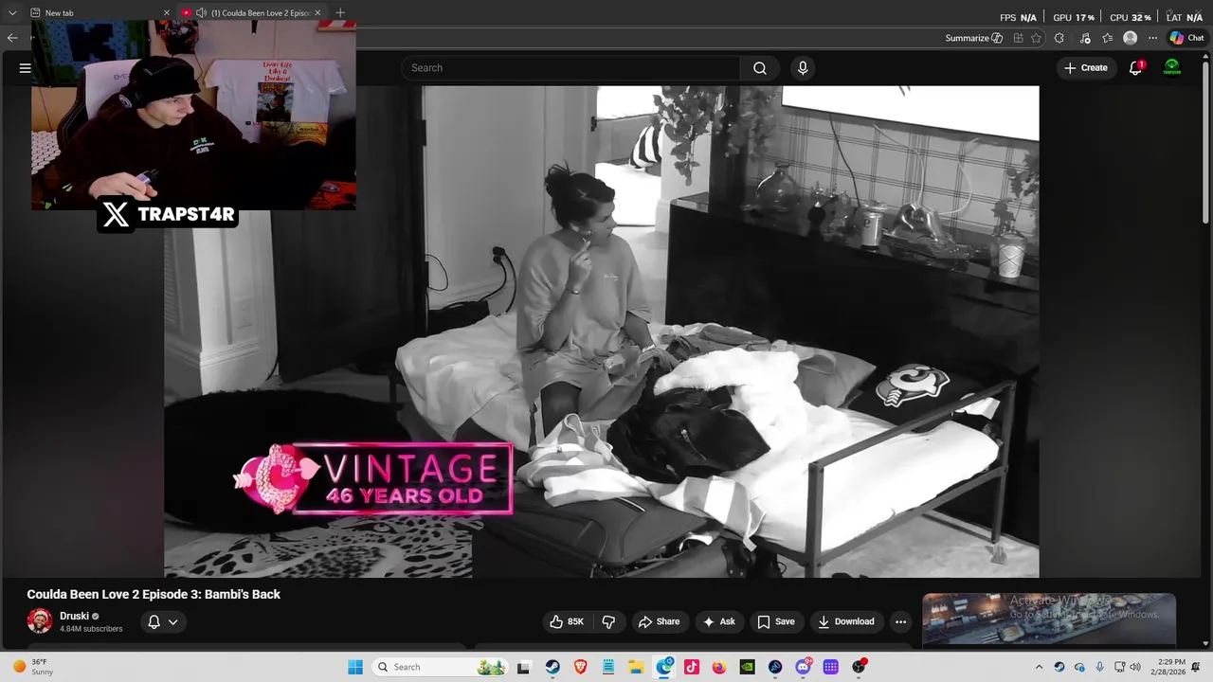The image size is (1213, 682).
Task: Open the network tray icon
Action: tap(1119, 667)
